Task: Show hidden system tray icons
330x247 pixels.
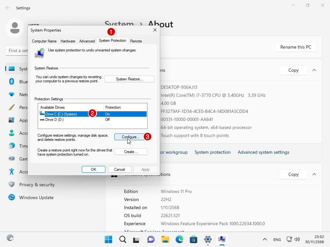Action: [265, 239]
